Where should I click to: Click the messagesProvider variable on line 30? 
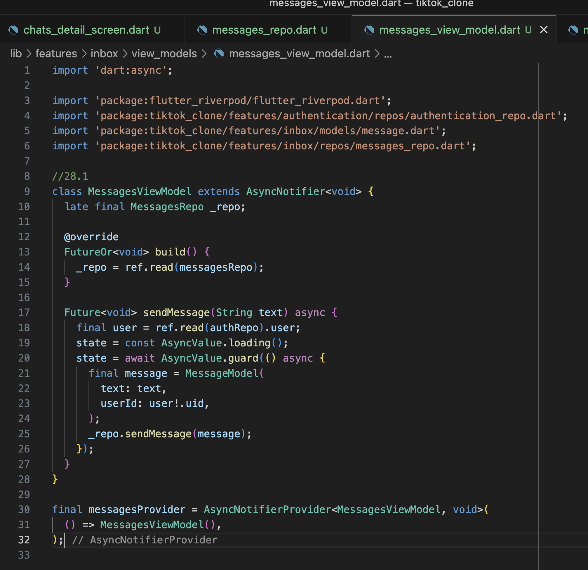[x=137, y=509]
